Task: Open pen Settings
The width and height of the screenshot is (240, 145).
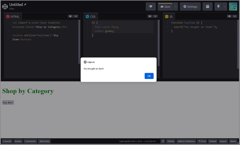Action: 190,7
